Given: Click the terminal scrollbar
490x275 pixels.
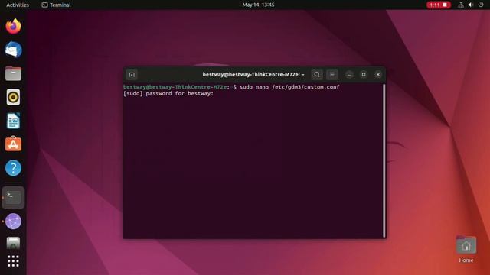Looking at the screenshot, I should point(384,160).
